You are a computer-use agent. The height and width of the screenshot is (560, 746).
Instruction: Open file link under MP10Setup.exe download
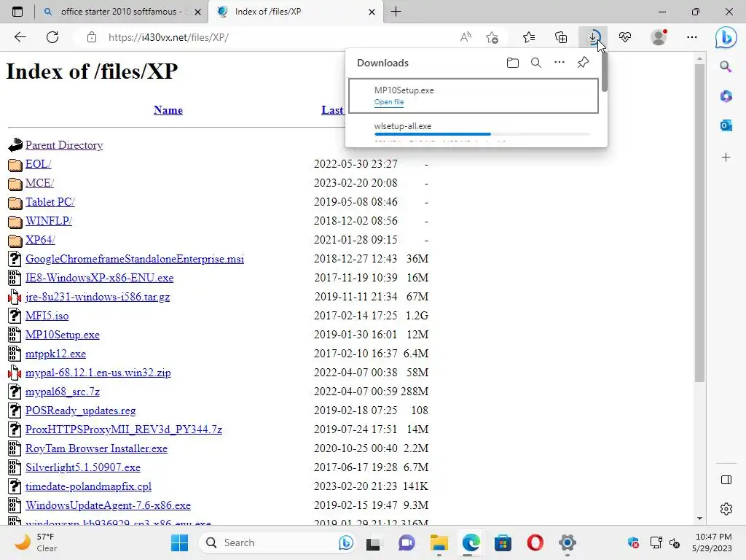click(x=389, y=102)
